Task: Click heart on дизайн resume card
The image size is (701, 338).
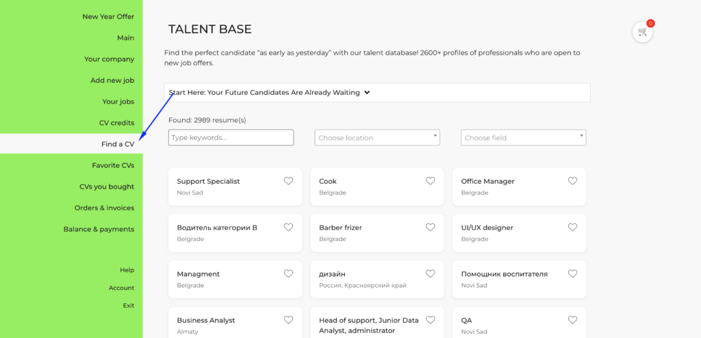Action: [431, 274]
